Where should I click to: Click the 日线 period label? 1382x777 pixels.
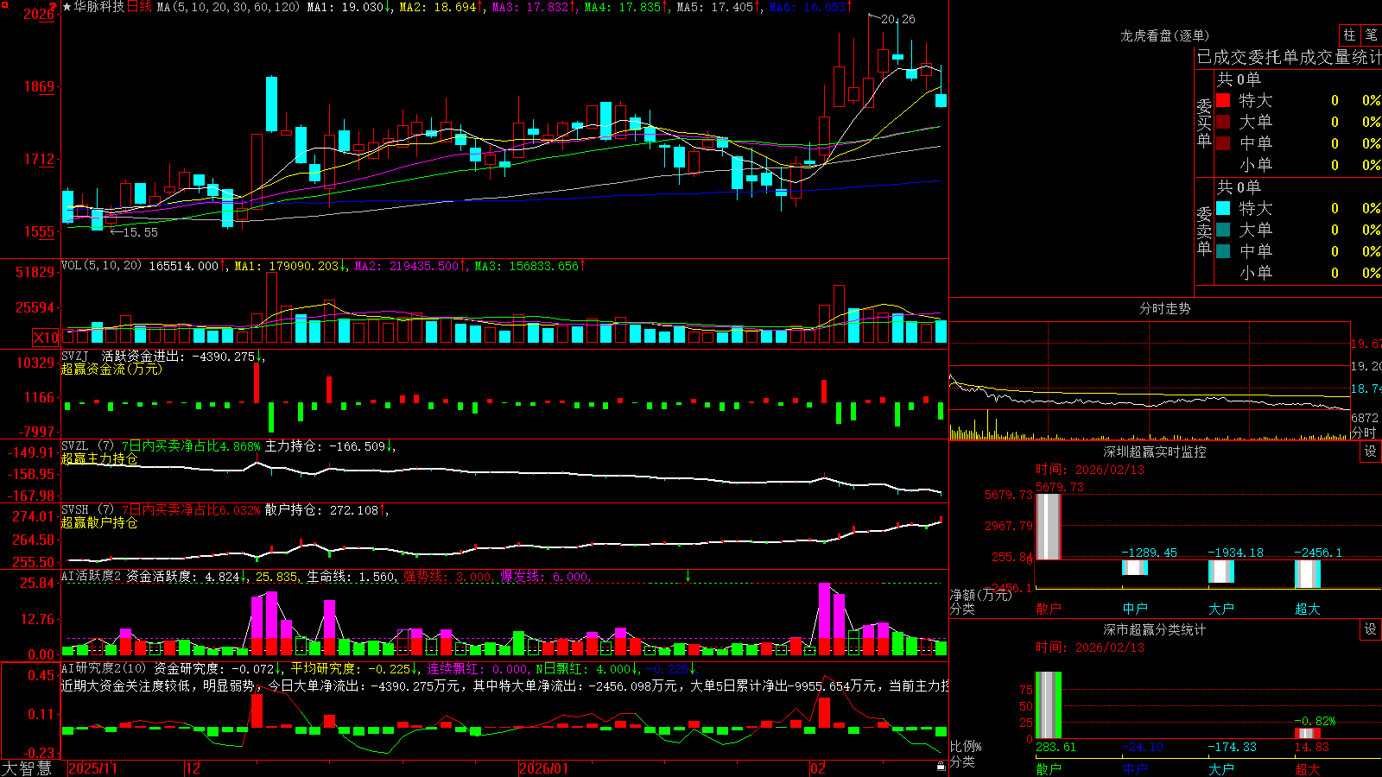(x=139, y=7)
